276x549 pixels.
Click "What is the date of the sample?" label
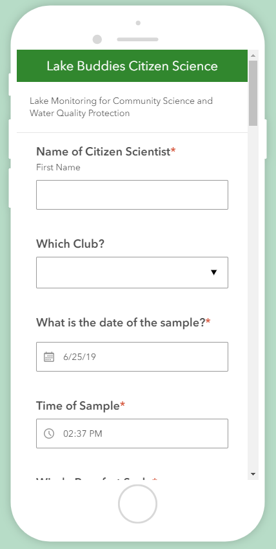click(x=123, y=322)
